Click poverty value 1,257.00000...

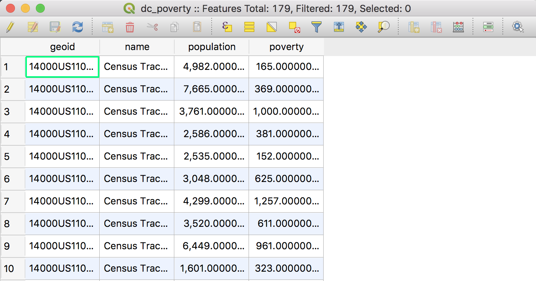coord(286,201)
